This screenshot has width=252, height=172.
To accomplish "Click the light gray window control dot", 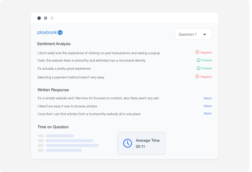I will tap(52, 18).
